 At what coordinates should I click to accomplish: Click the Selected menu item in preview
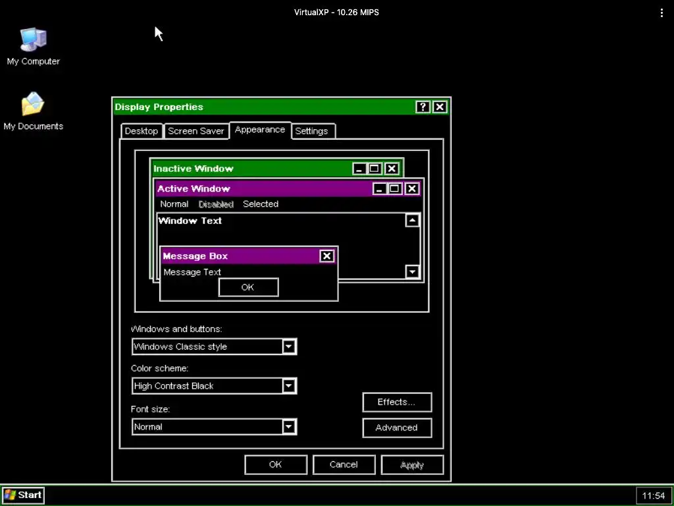click(x=261, y=204)
